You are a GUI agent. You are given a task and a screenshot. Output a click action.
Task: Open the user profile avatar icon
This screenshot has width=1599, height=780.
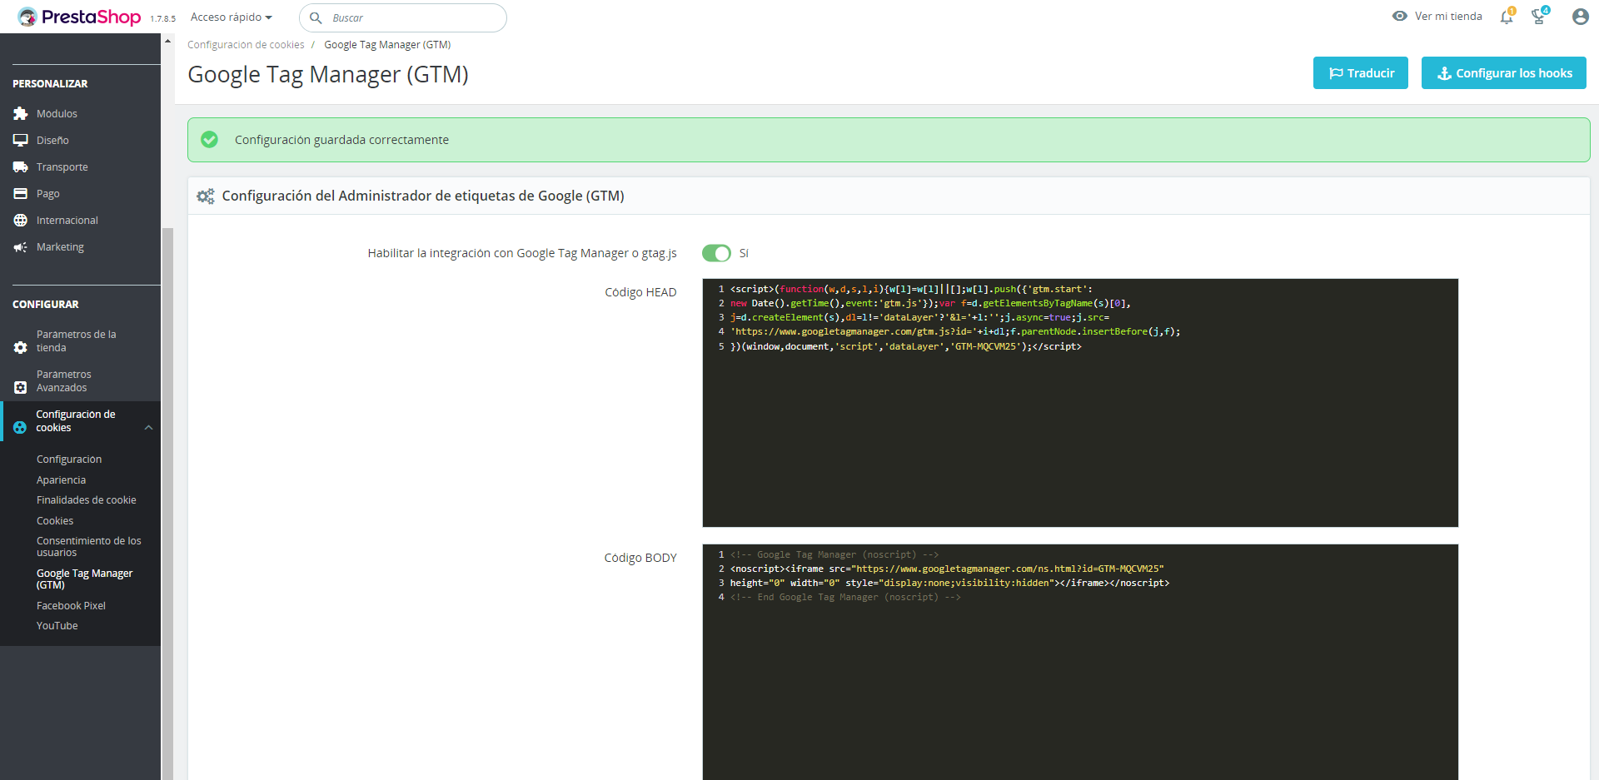1580,17
